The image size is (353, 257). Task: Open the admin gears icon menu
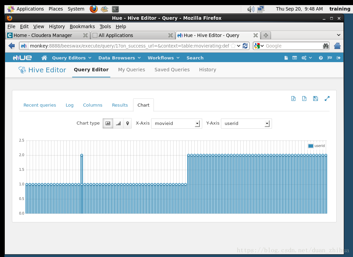click(307, 58)
